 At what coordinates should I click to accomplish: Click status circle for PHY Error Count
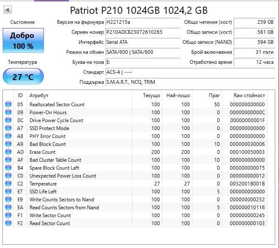tap(8, 136)
